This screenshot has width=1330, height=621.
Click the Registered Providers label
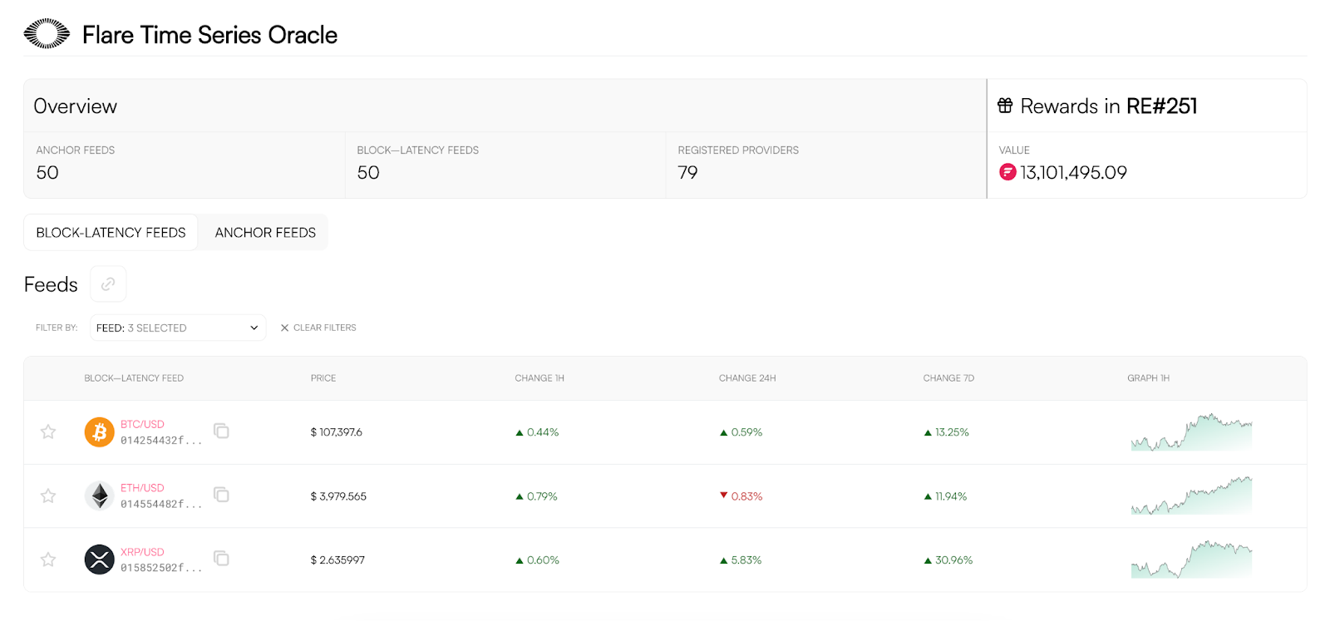pos(738,150)
